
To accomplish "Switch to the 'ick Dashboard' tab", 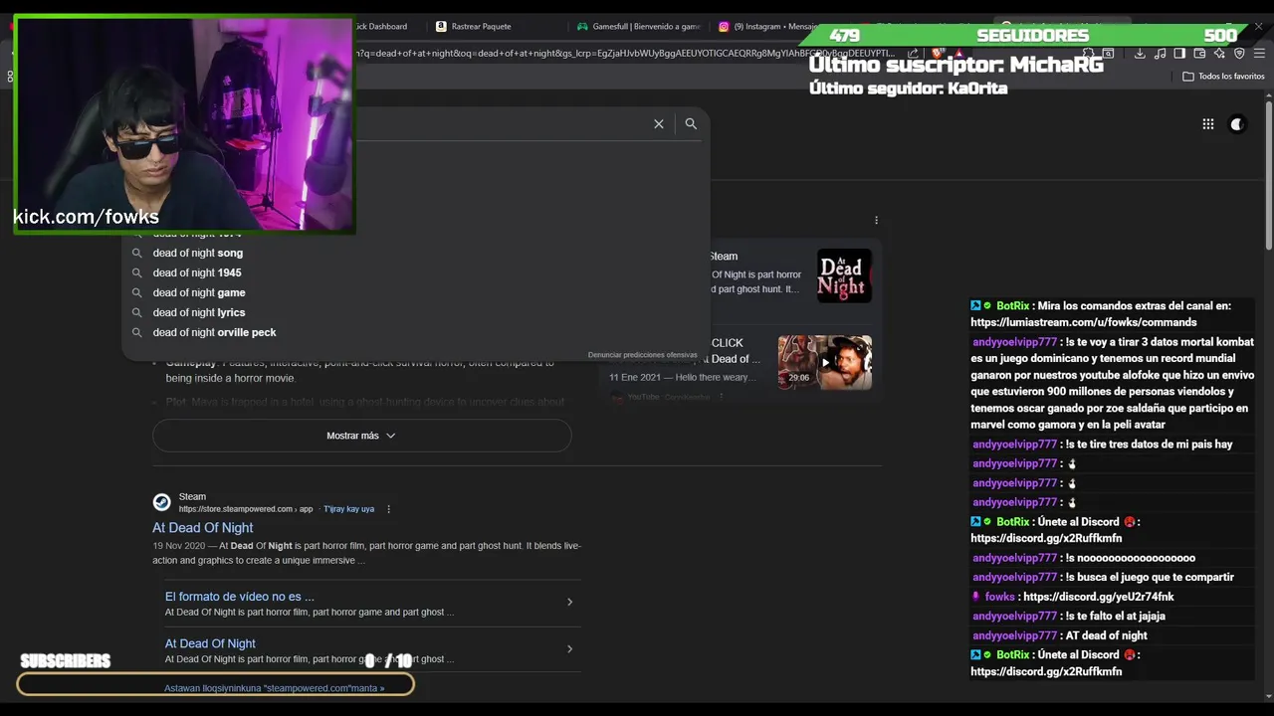I will point(383,27).
